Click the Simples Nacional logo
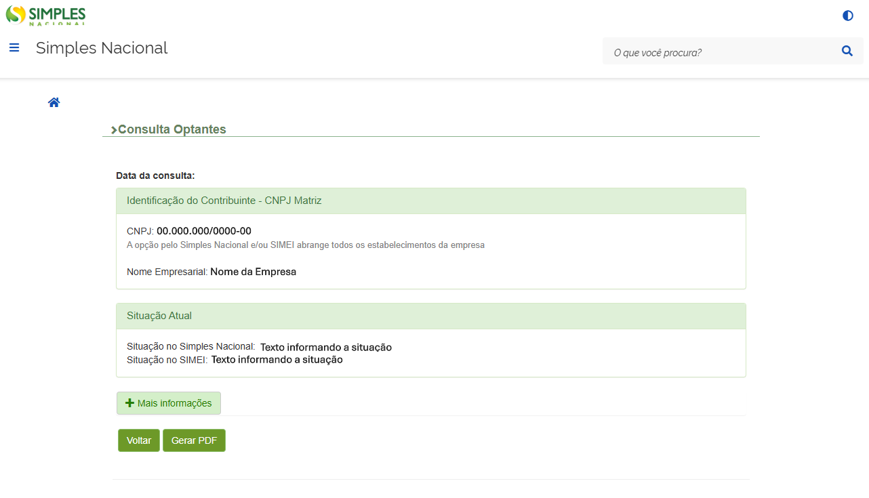This screenshot has width=869, height=498. point(45,15)
